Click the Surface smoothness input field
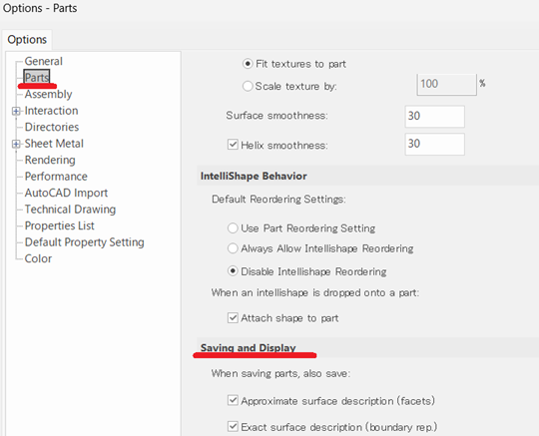This screenshot has height=436, width=539. tap(435, 117)
